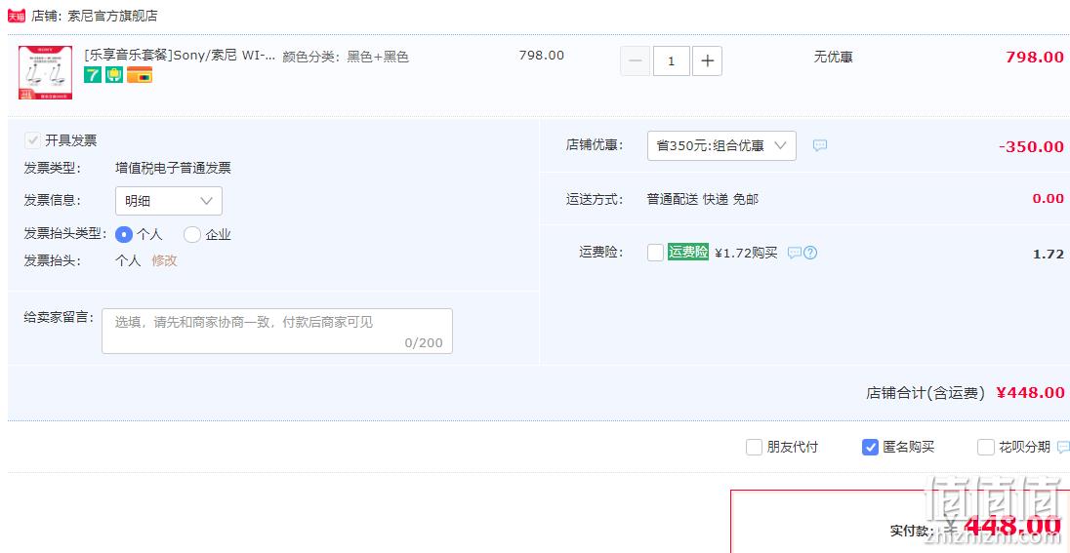The width and height of the screenshot is (1070, 553).
Task: Click the comment icon beside ¥1.72购买
Action: point(795,253)
